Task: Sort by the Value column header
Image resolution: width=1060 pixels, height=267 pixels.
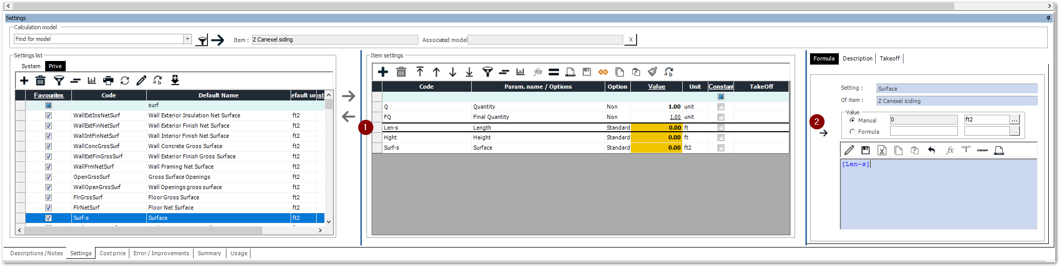Action: pos(656,87)
